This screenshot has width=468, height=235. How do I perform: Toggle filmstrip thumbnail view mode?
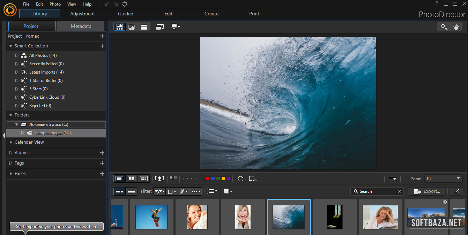point(119,191)
